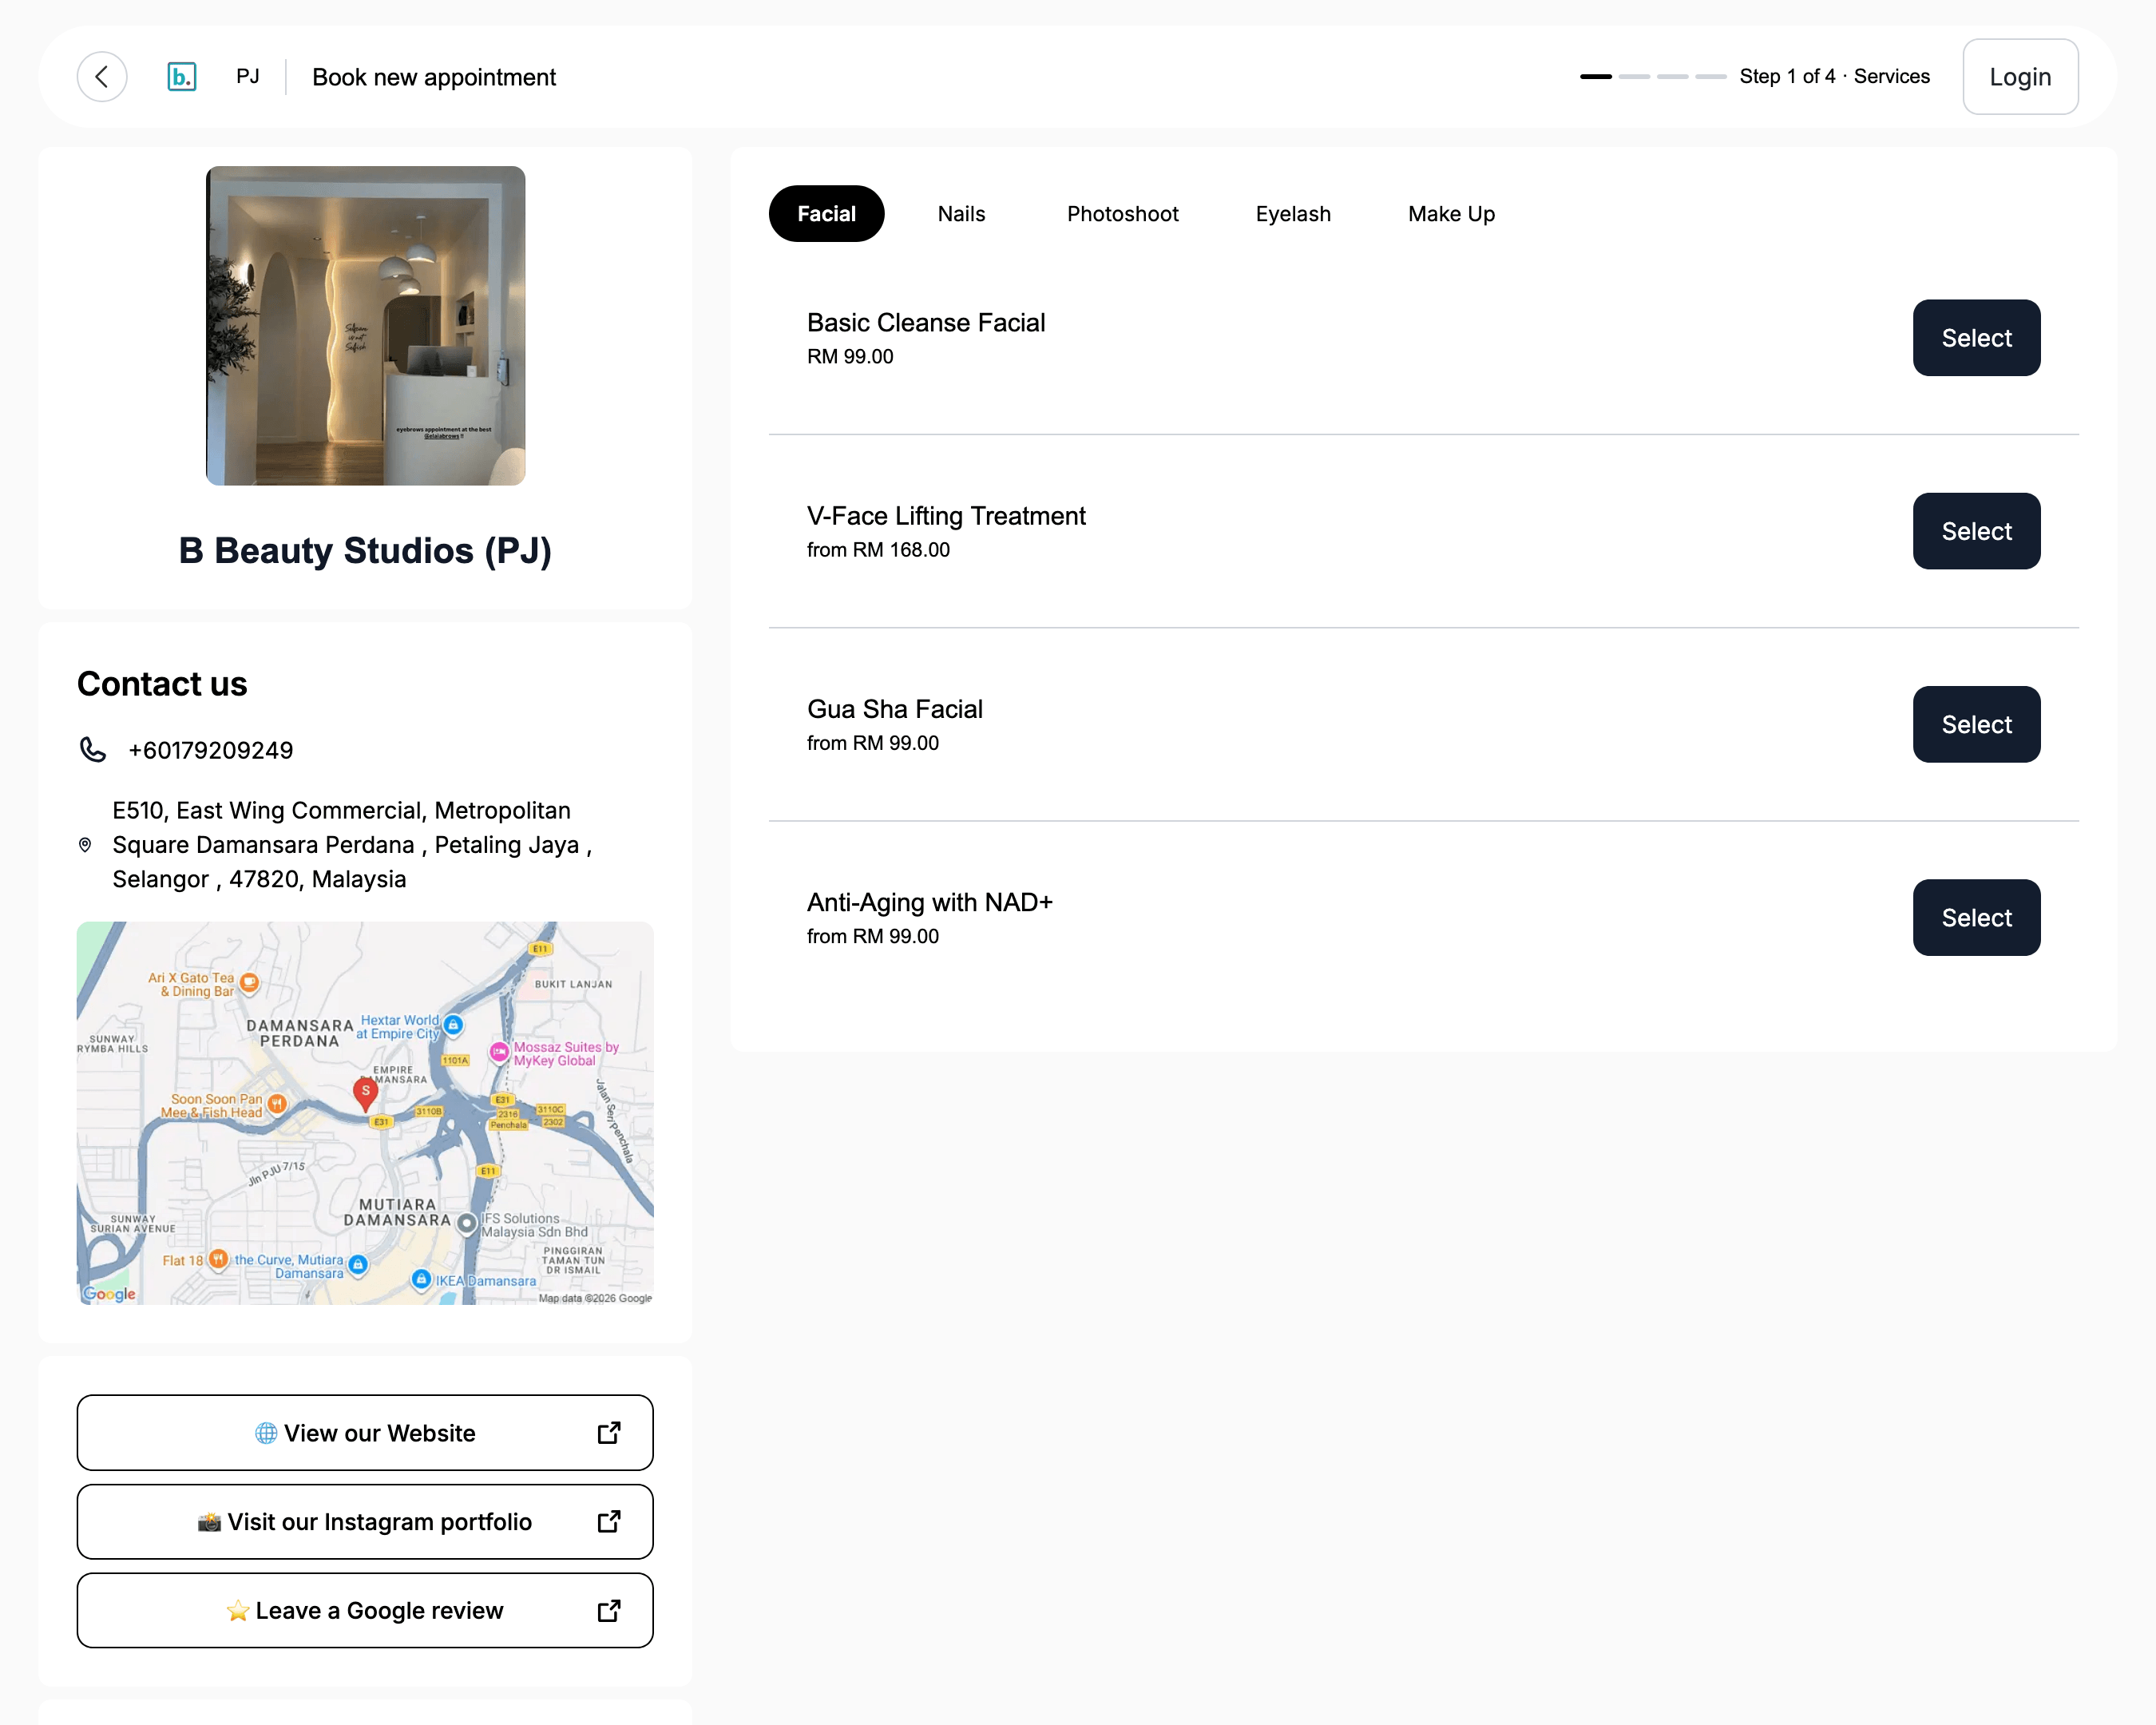Image resolution: width=2156 pixels, height=1725 pixels.
Task: Select V-Face Lifting Treatment
Action: coord(1976,531)
